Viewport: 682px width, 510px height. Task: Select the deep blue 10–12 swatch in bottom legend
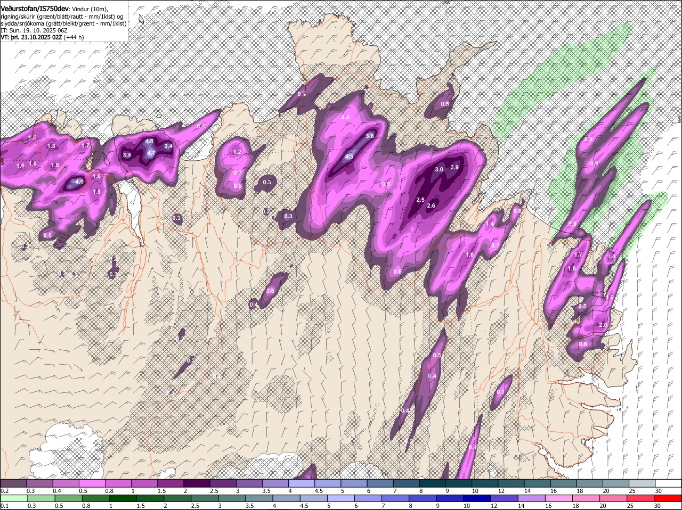(x=477, y=499)
